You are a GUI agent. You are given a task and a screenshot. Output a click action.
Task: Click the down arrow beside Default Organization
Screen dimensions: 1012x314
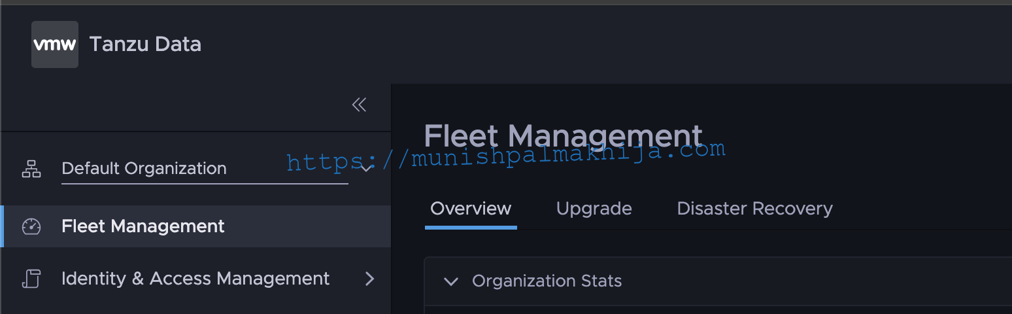(x=366, y=169)
